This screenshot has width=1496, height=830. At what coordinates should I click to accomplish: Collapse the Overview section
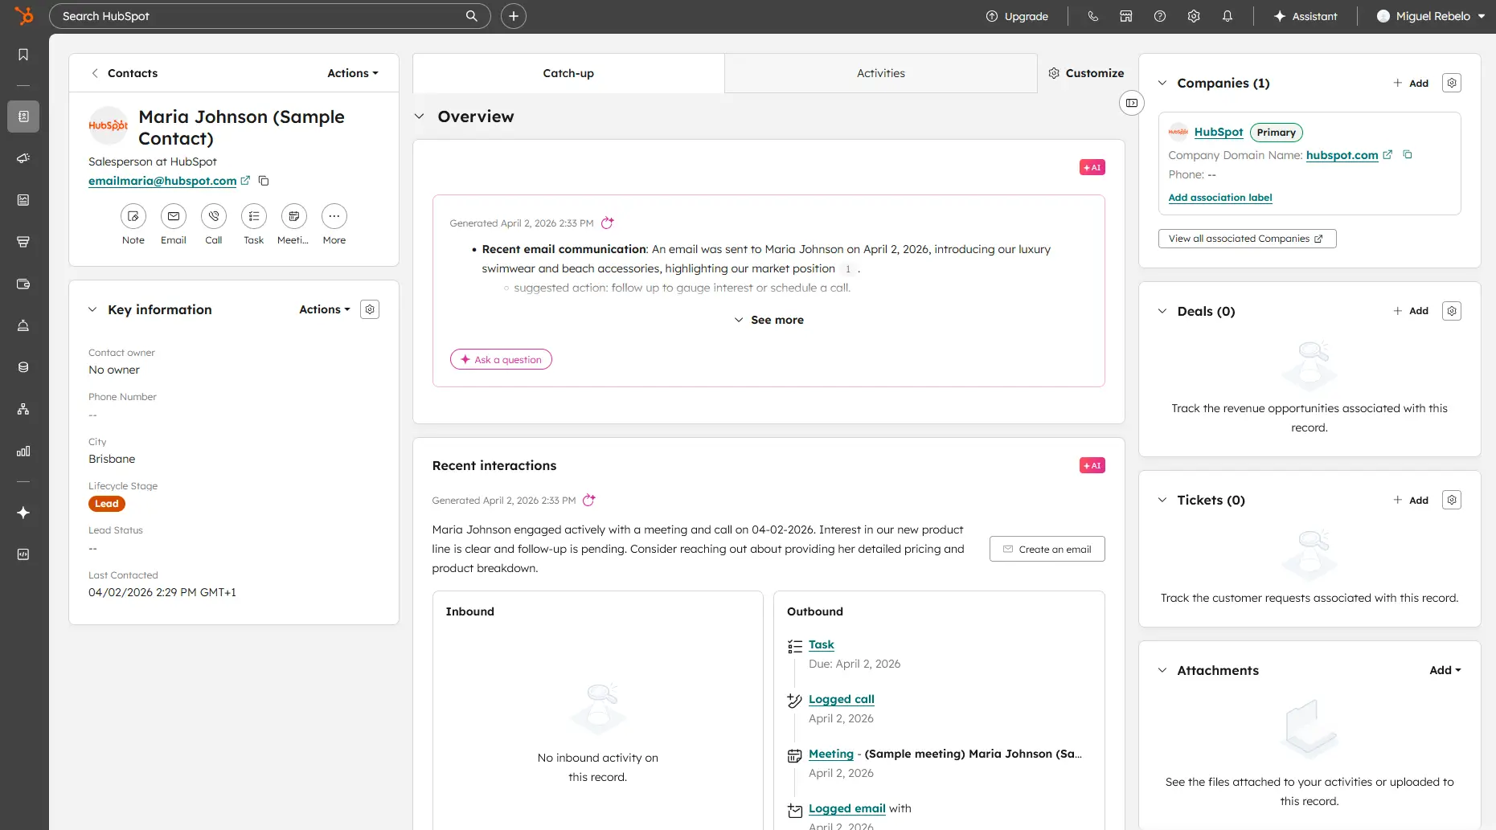click(x=420, y=117)
